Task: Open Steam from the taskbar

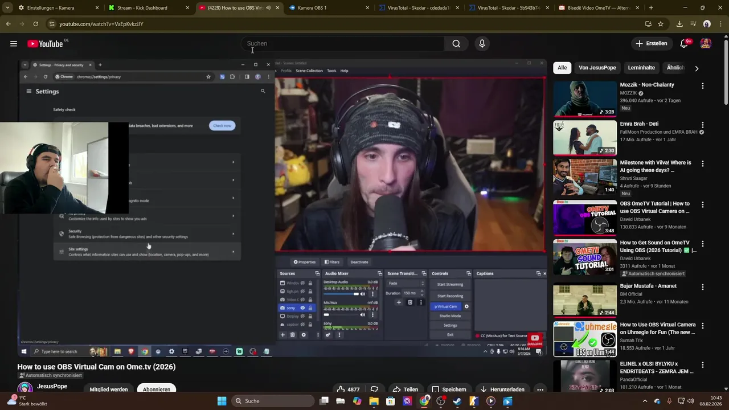Action: pyautogui.click(x=457, y=401)
